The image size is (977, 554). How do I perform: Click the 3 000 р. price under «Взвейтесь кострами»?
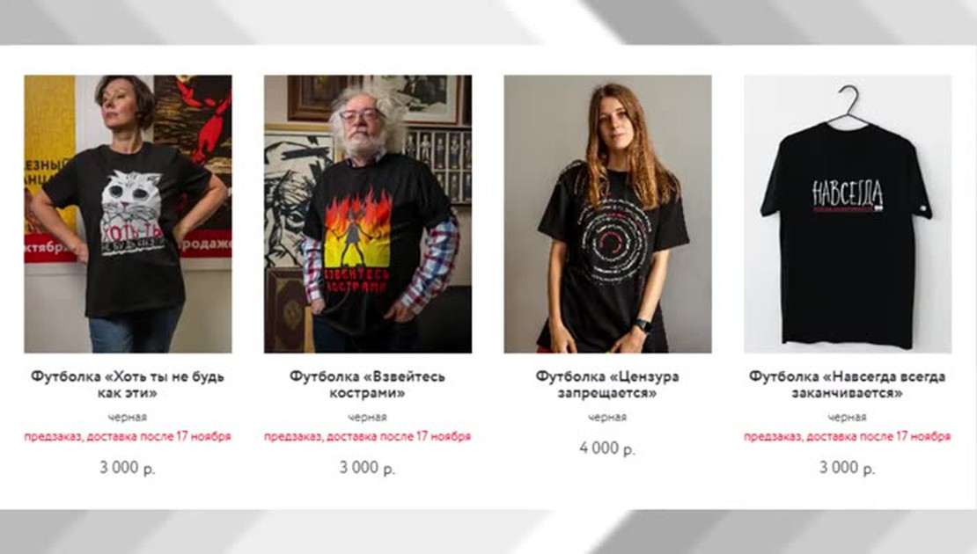[x=368, y=468]
